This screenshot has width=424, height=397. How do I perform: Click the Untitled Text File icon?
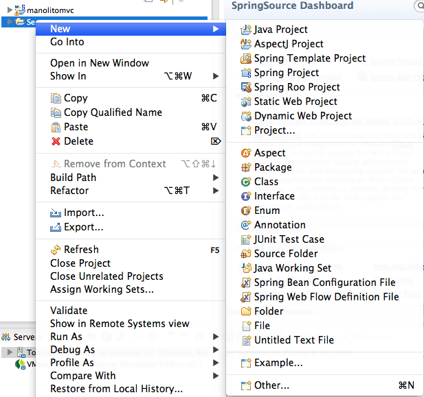point(246,340)
